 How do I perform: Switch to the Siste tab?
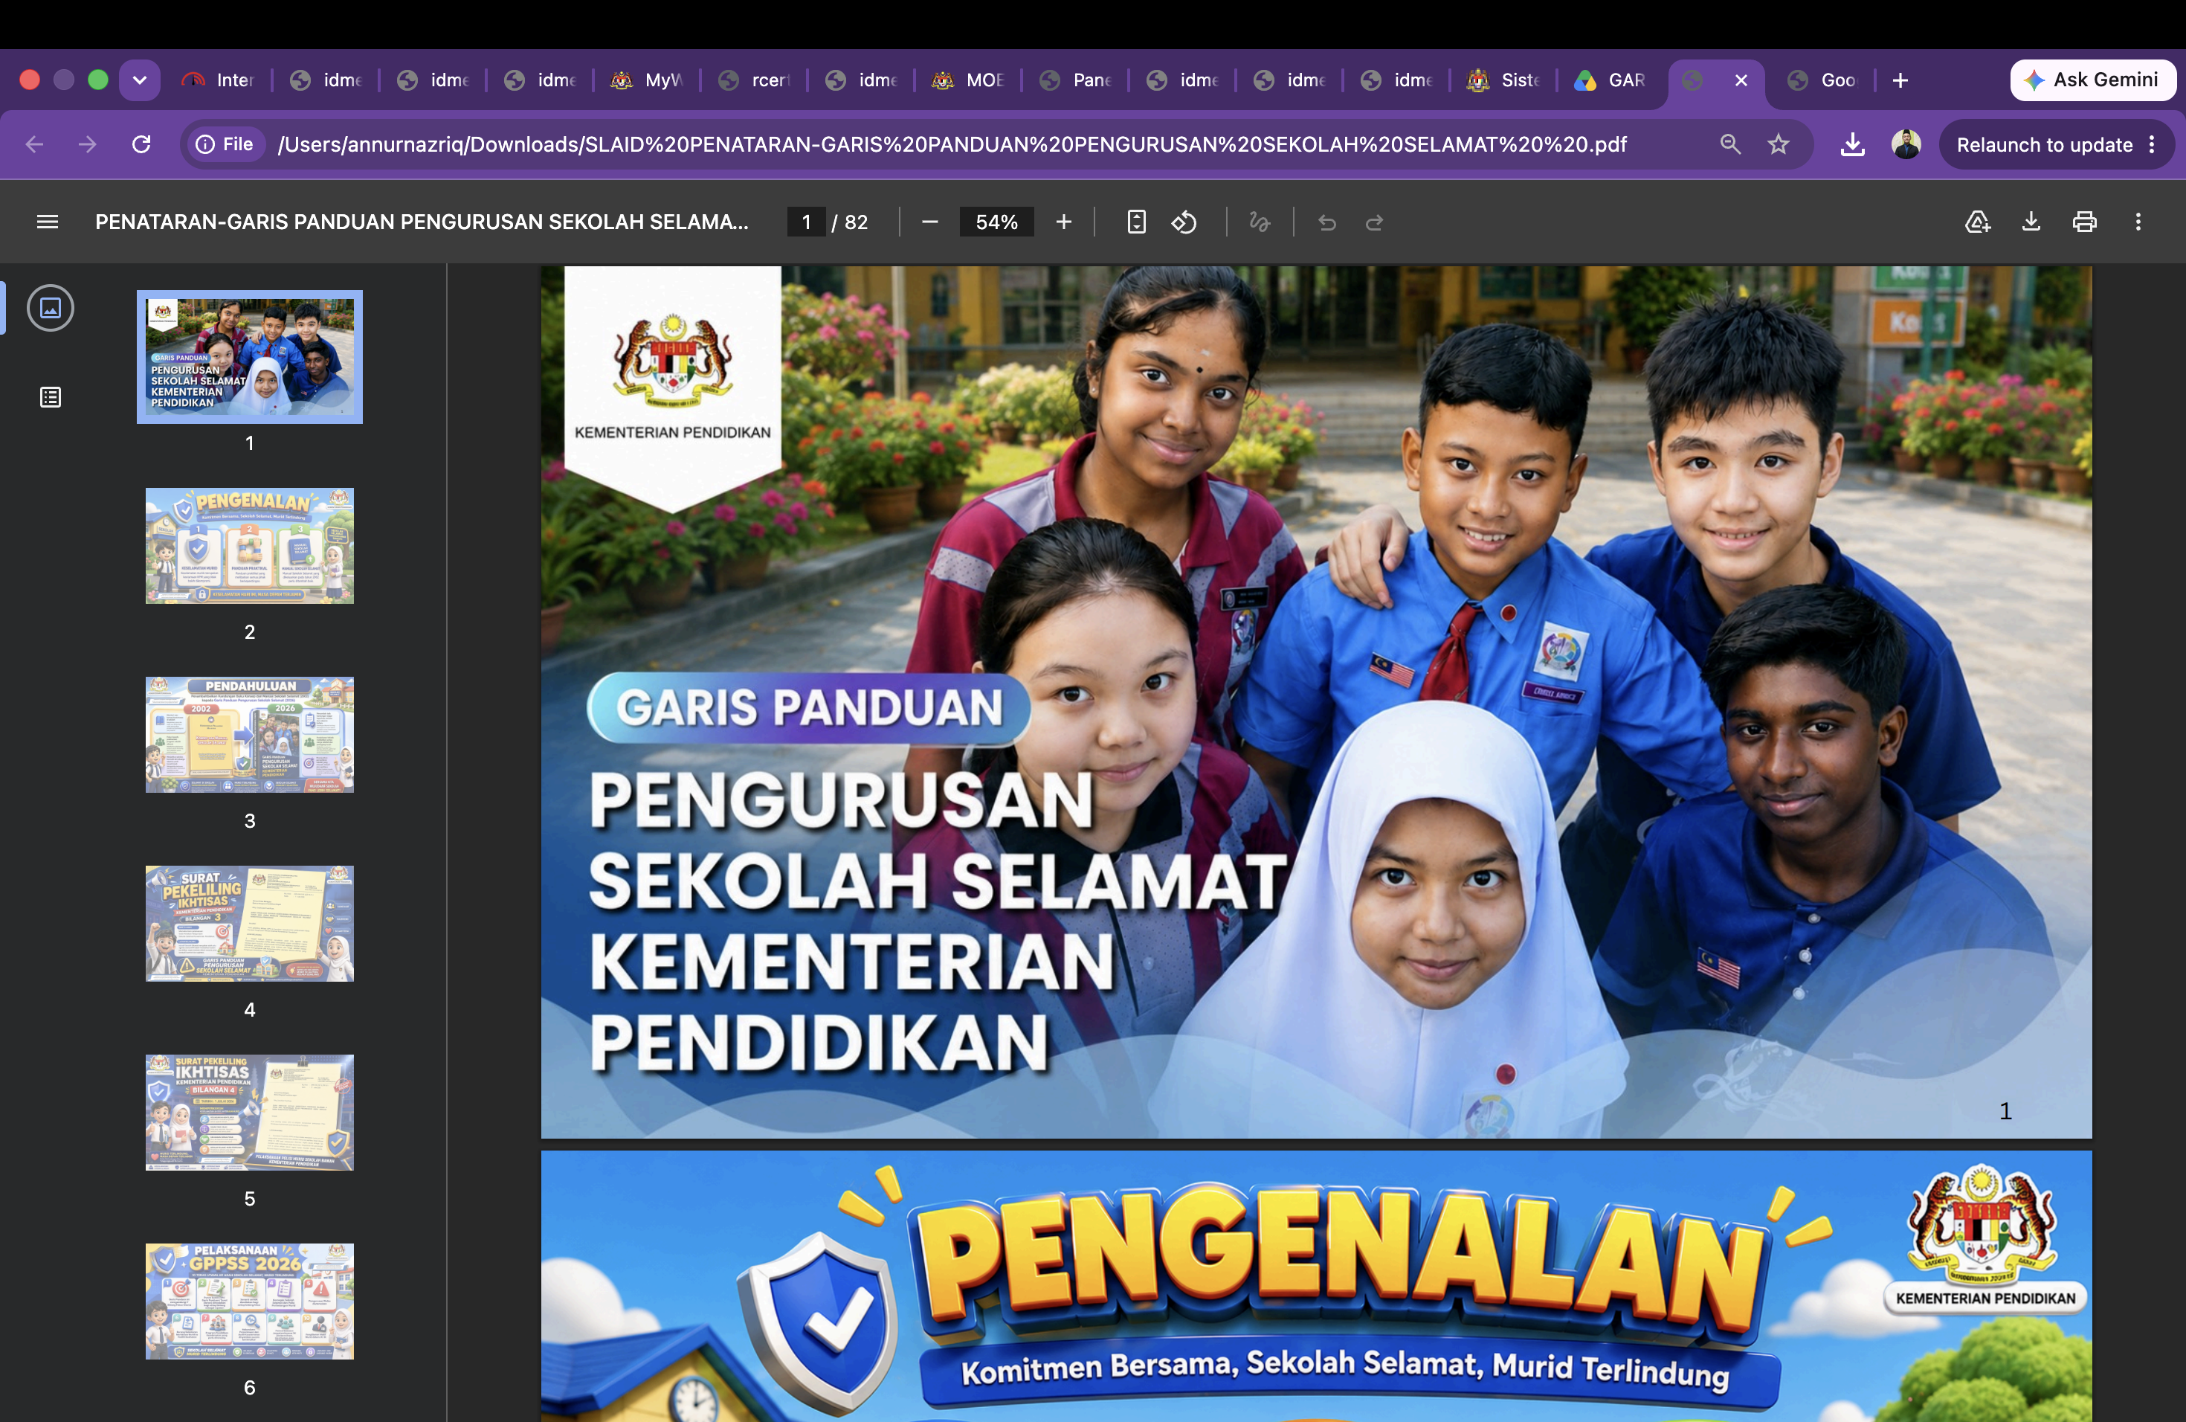pos(1503,80)
